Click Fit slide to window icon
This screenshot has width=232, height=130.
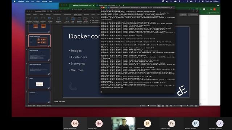click(x=196, y=106)
